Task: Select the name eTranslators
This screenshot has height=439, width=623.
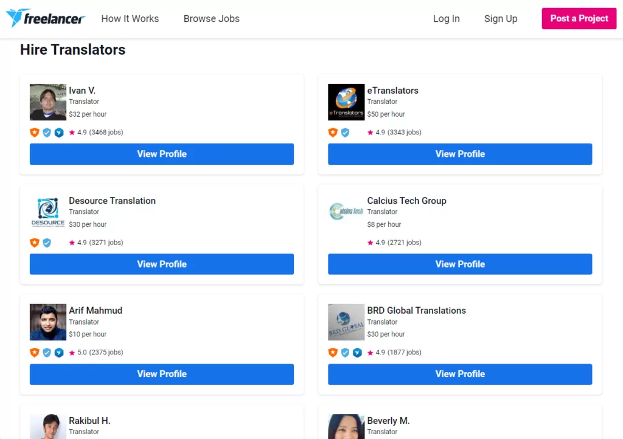Action: coord(392,91)
